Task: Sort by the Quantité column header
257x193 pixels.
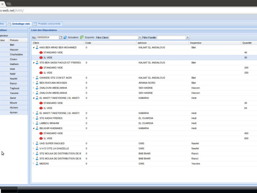Action: tap(247, 43)
